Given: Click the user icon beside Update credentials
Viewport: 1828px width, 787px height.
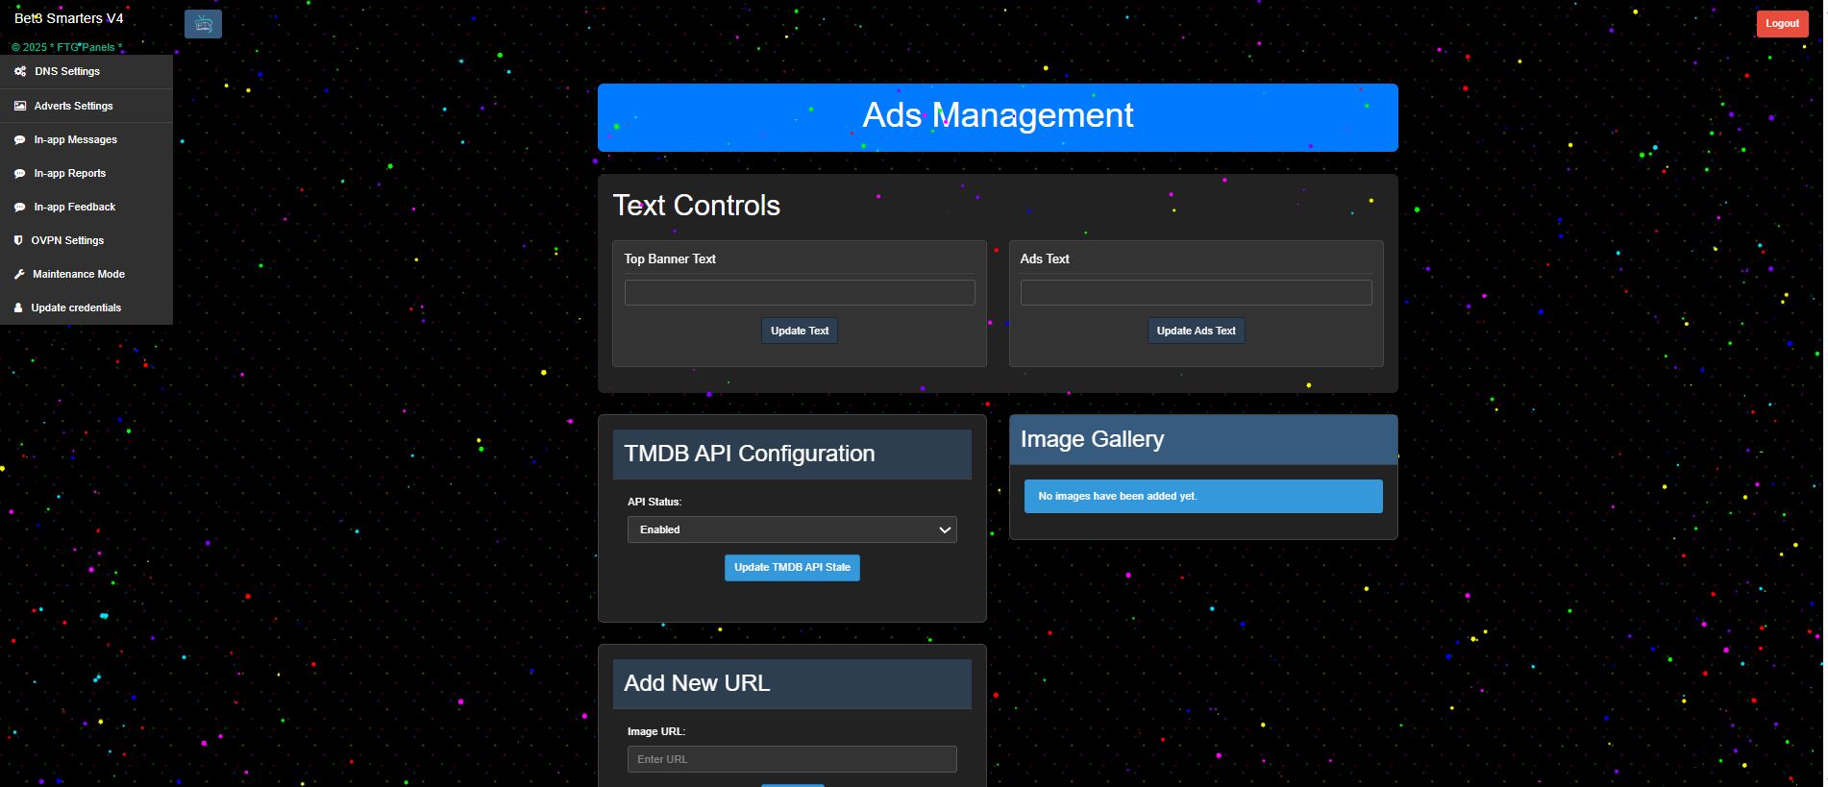Looking at the screenshot, I should point(18,308).
